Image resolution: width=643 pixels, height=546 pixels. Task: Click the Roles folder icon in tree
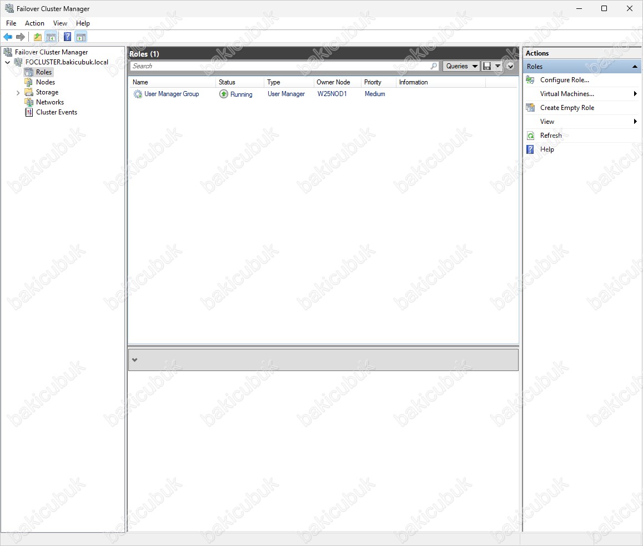click(29, 72)
